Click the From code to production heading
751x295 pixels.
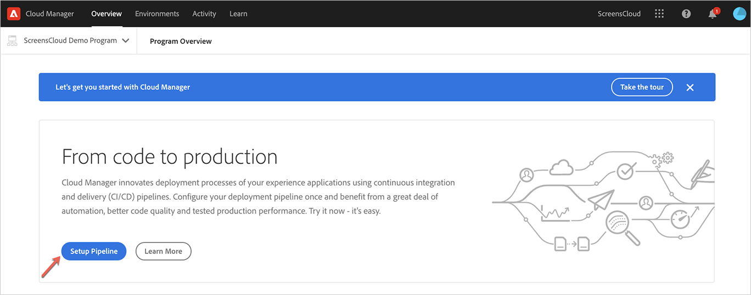click(x=170, y=157)
